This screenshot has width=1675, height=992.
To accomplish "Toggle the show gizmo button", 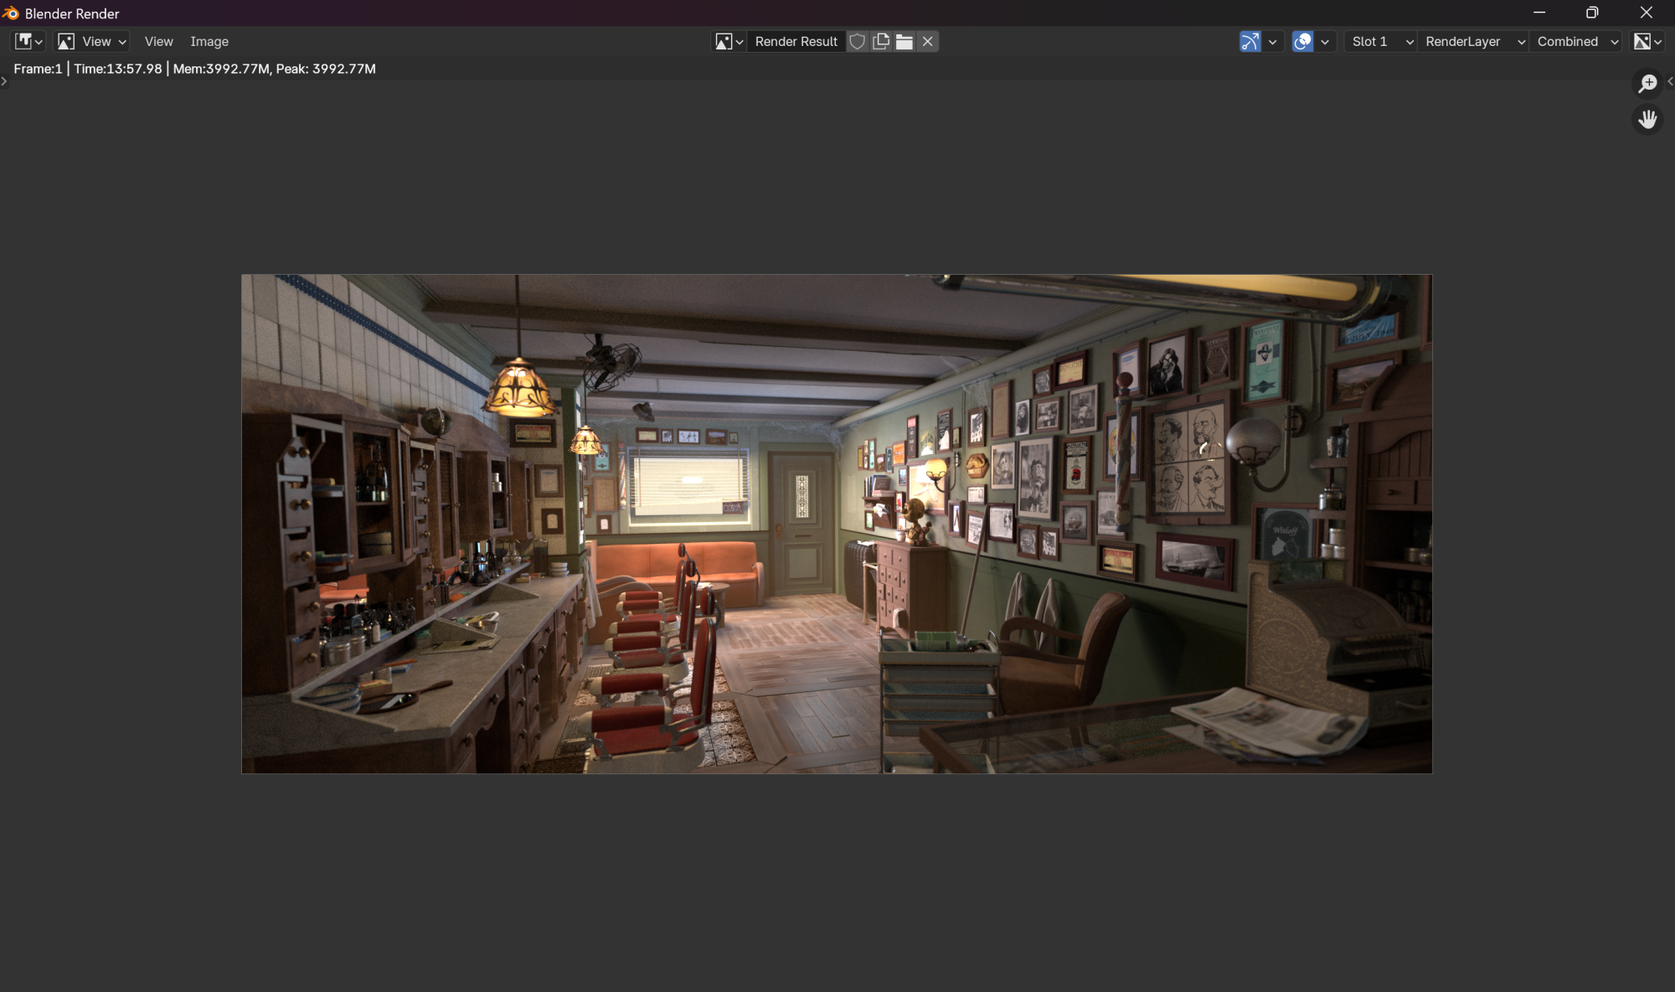I will pos(1250,41).
